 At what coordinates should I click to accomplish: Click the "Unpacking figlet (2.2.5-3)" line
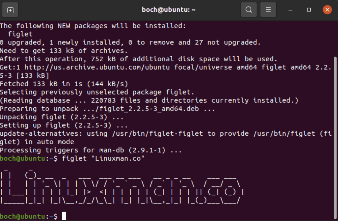(62, 117)
